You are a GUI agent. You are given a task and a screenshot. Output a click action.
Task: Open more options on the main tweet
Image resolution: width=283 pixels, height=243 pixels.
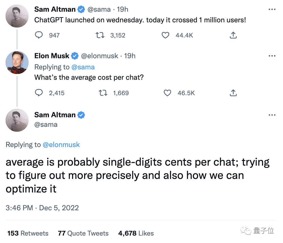[272, 115]
